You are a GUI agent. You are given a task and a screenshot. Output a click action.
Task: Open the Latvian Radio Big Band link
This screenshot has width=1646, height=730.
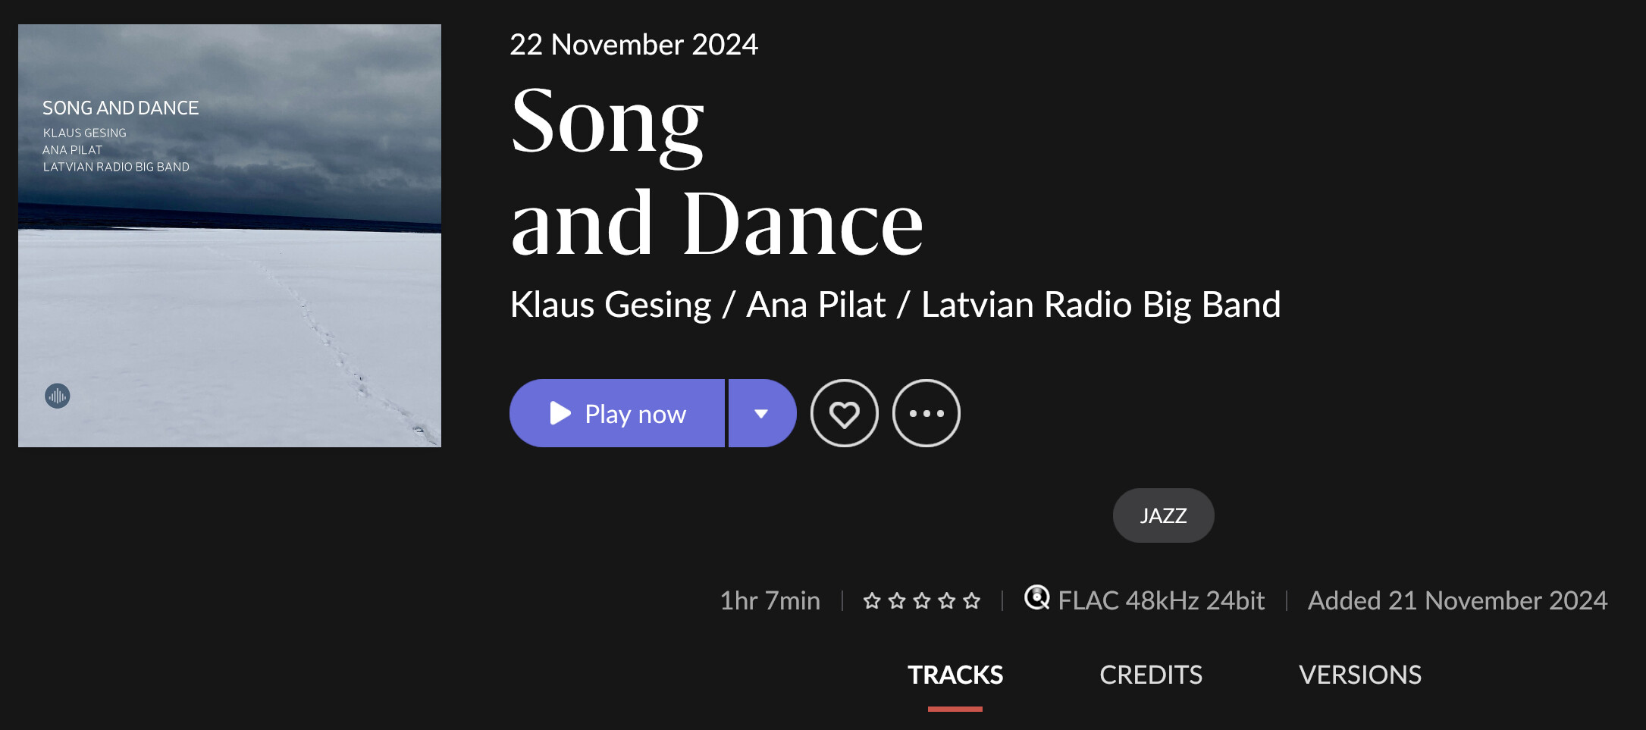coord(1101,305)
